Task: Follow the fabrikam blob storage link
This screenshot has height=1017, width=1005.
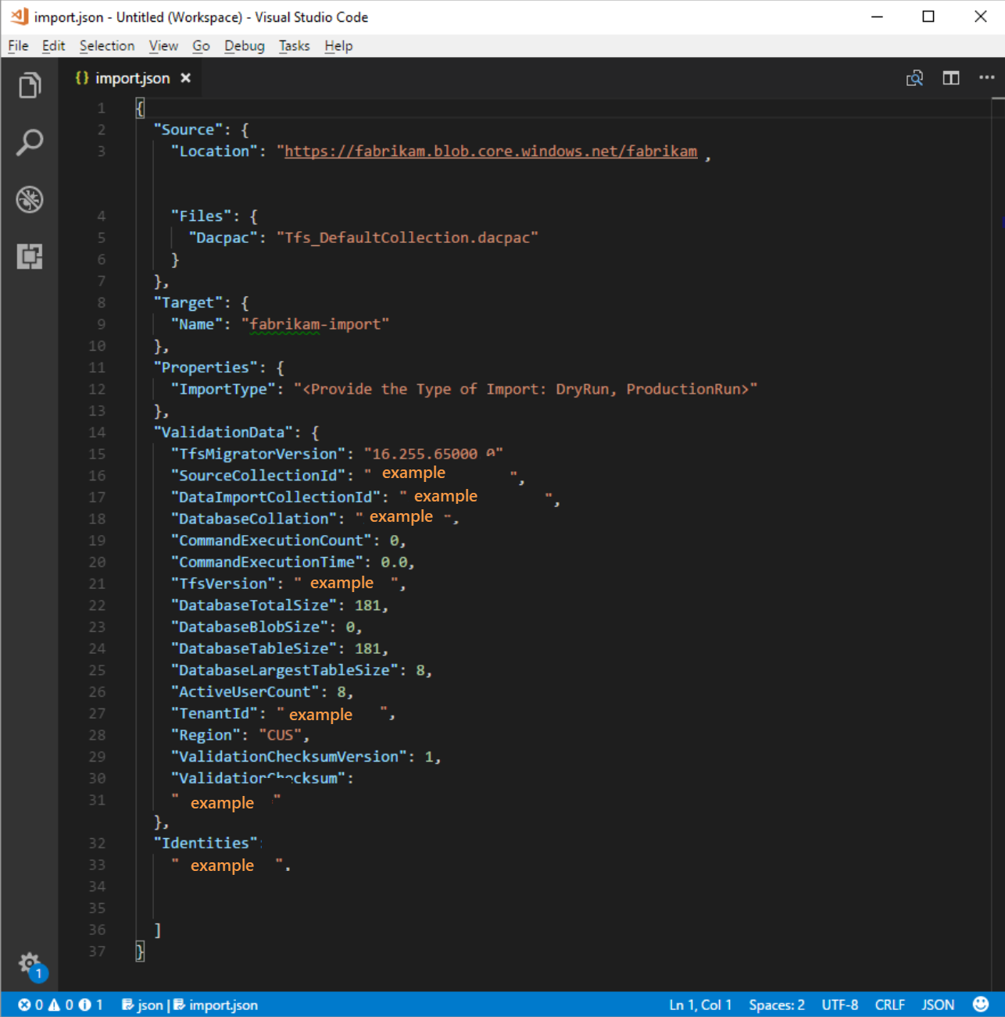Action: [489, 151]
